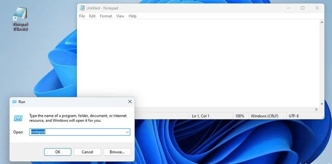Click the Notepad vertical scrollbar down arrow
This screenshot has height=164, width=332.
[x=322, y=104]
